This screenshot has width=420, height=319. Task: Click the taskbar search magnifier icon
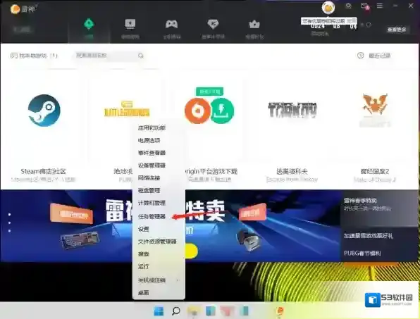click(x=175, y=311)
